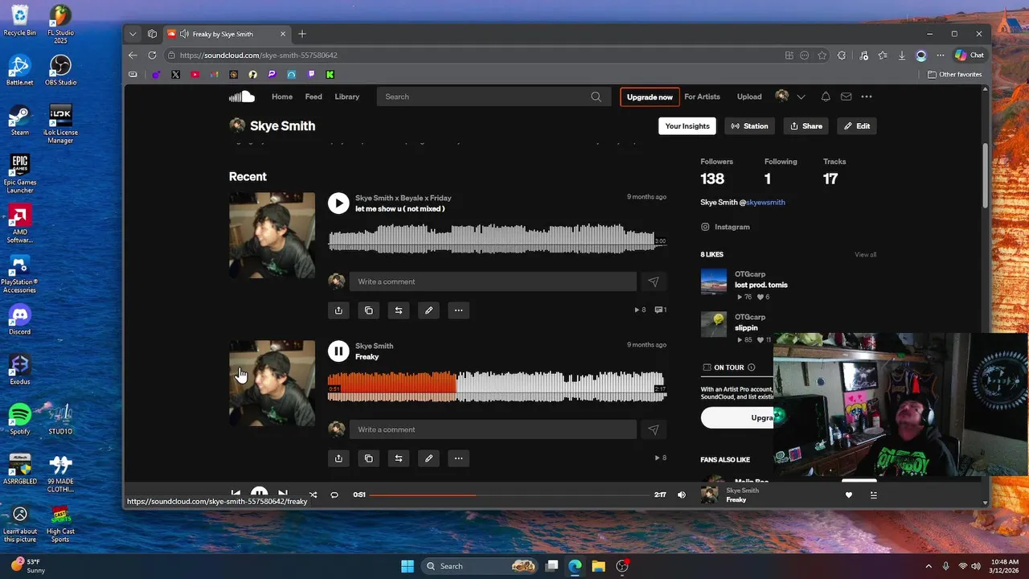The height and width of the screenshot is (579, 1029).
Task: Open the notifications bell
Action: click(826, 96)
